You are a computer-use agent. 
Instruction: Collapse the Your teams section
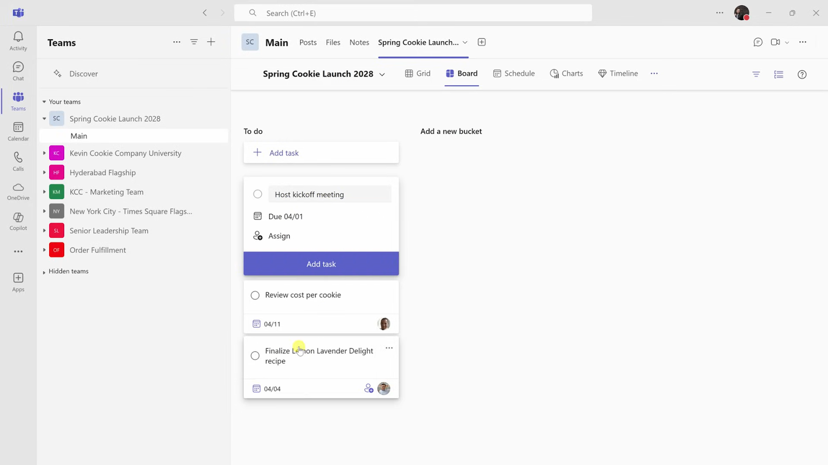(44, 102)
